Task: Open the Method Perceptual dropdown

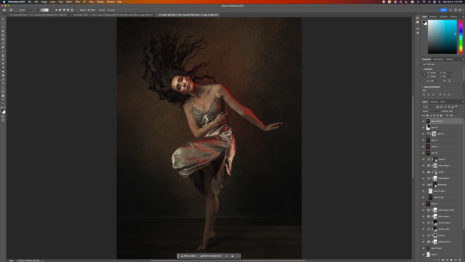Action: 112,10
